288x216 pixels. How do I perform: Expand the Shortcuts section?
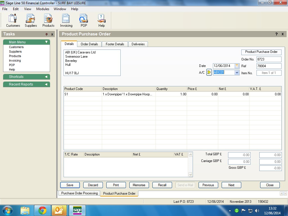tap(46, 77)
